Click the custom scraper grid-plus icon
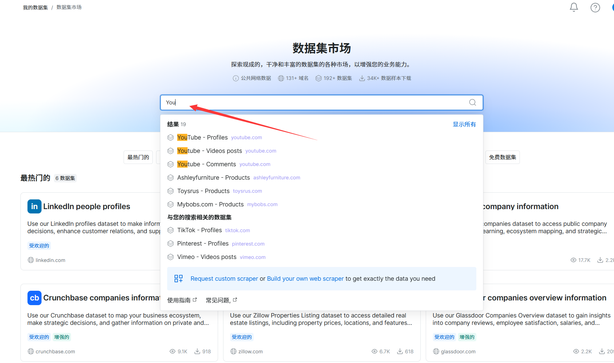This screenshot has width=614, height=363. 179,279
